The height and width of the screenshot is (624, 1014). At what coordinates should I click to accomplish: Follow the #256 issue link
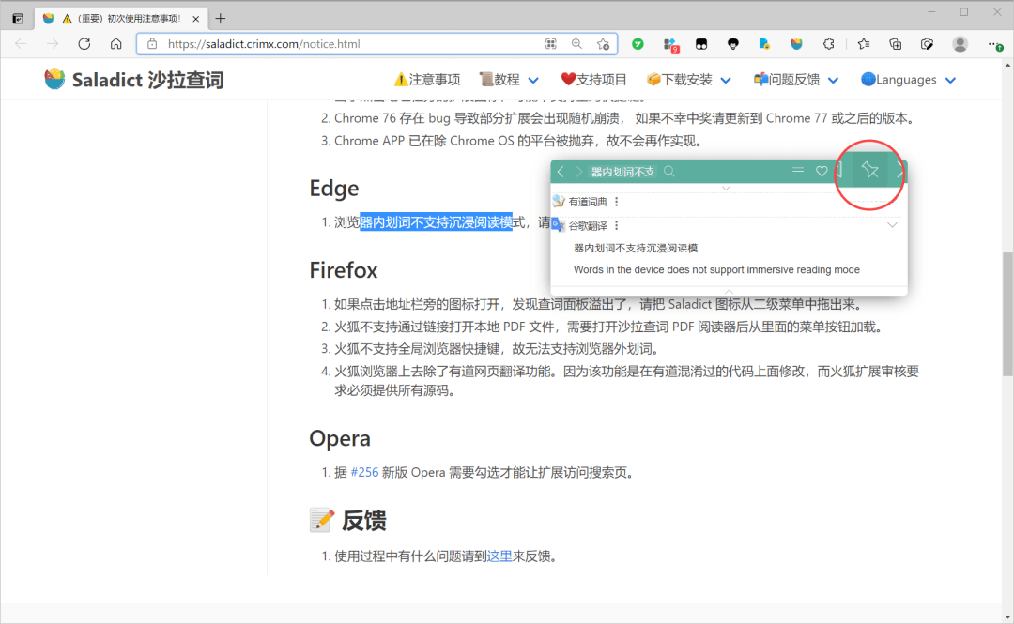pos(364,472)
